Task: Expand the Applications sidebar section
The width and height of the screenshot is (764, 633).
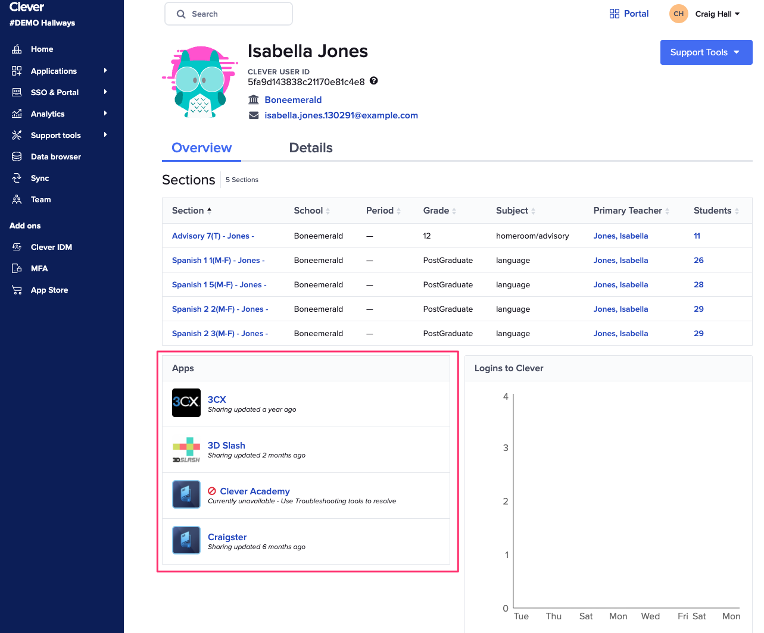Action: (x=54, y=71)
